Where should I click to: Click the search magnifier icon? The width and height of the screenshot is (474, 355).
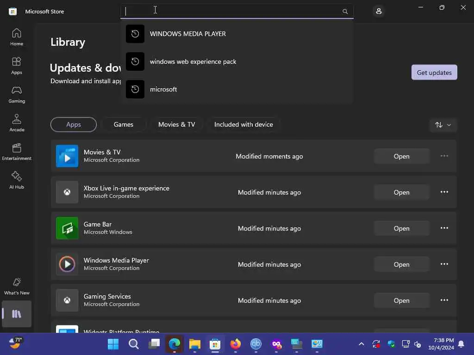click(x=345, y=12)
